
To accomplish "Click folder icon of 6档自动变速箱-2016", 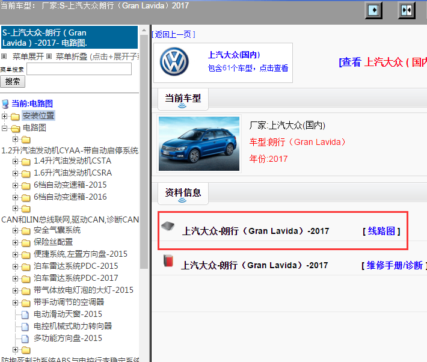I will 26,197.
